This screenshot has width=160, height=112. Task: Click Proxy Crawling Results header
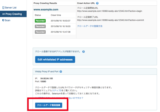45,3
